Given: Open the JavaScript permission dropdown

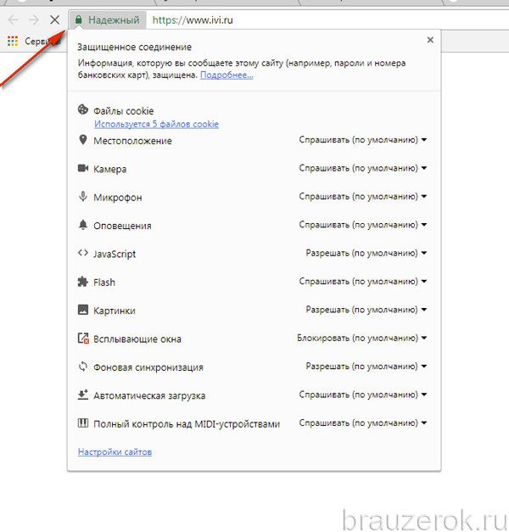Looking at the screenshot, I should coord(366,253).
